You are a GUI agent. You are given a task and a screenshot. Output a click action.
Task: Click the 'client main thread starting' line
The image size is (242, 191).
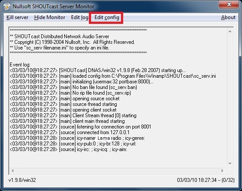[x=67, y=121]
